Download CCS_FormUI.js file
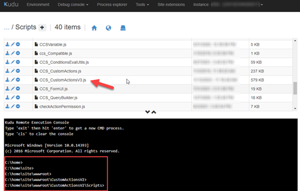Screen dimensions: 300x191 7,88
